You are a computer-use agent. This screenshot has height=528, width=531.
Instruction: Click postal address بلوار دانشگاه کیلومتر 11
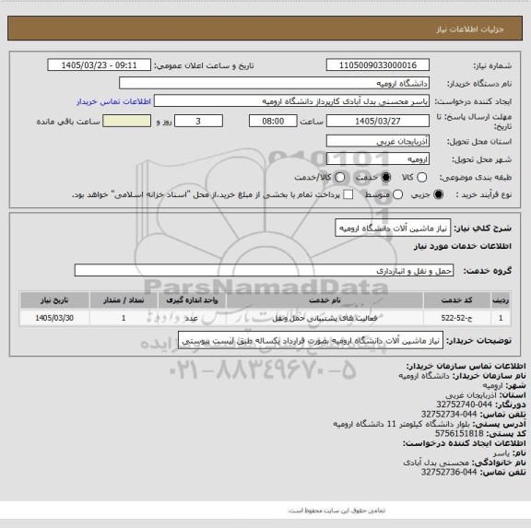tap(402, 424)
